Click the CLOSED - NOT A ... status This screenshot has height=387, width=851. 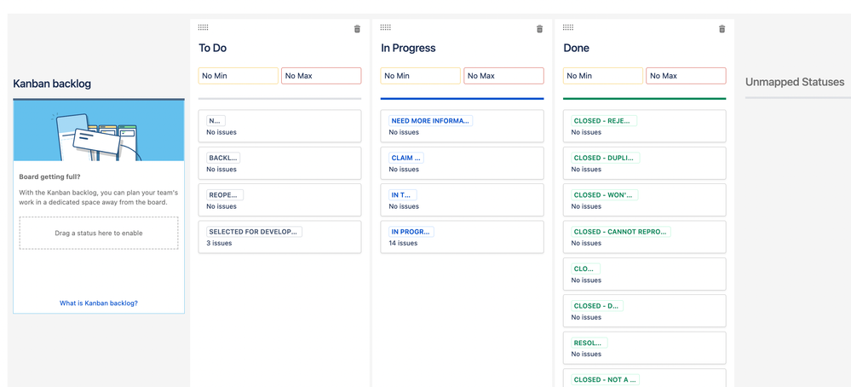(644, 378)
